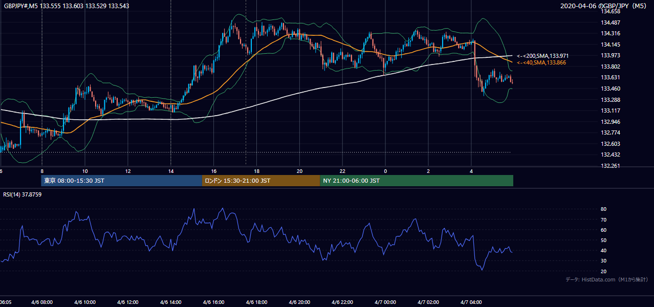Click price axis value 133.802
Image resolution: width=654 pixels, height=307 pixels.
[611, 67]
